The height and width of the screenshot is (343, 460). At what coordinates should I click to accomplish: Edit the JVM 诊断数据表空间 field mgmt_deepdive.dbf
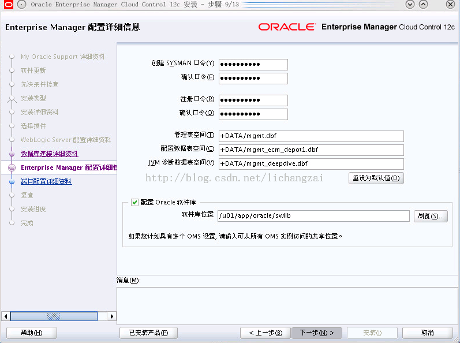(311, 164)
